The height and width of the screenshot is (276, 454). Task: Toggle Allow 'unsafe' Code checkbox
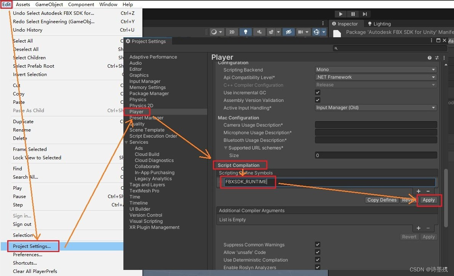click(x=318, y=252)
